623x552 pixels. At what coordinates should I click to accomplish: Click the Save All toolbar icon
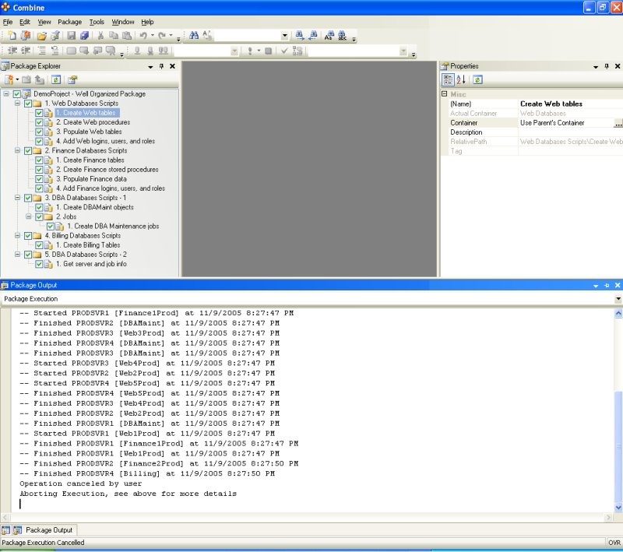84,36
